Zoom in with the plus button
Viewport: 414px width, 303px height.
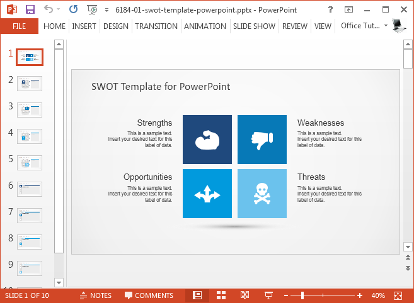pyautogui.click(x=359, y=295)
